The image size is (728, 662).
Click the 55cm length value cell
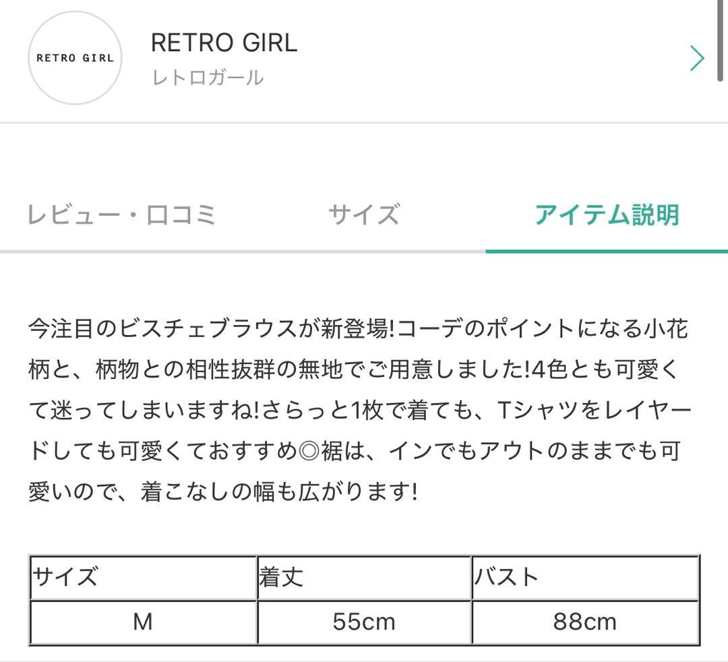364,622
